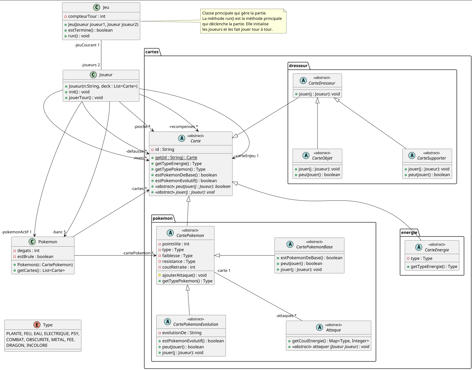Click the underlined get(id : String) method
Screen dimensions: 472x370
pyautogui.click(x=176, y=157)
